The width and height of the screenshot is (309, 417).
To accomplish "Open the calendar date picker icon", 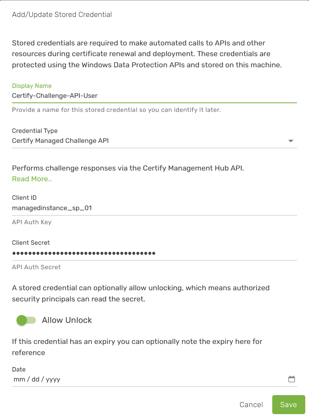I will click(291, 379).
